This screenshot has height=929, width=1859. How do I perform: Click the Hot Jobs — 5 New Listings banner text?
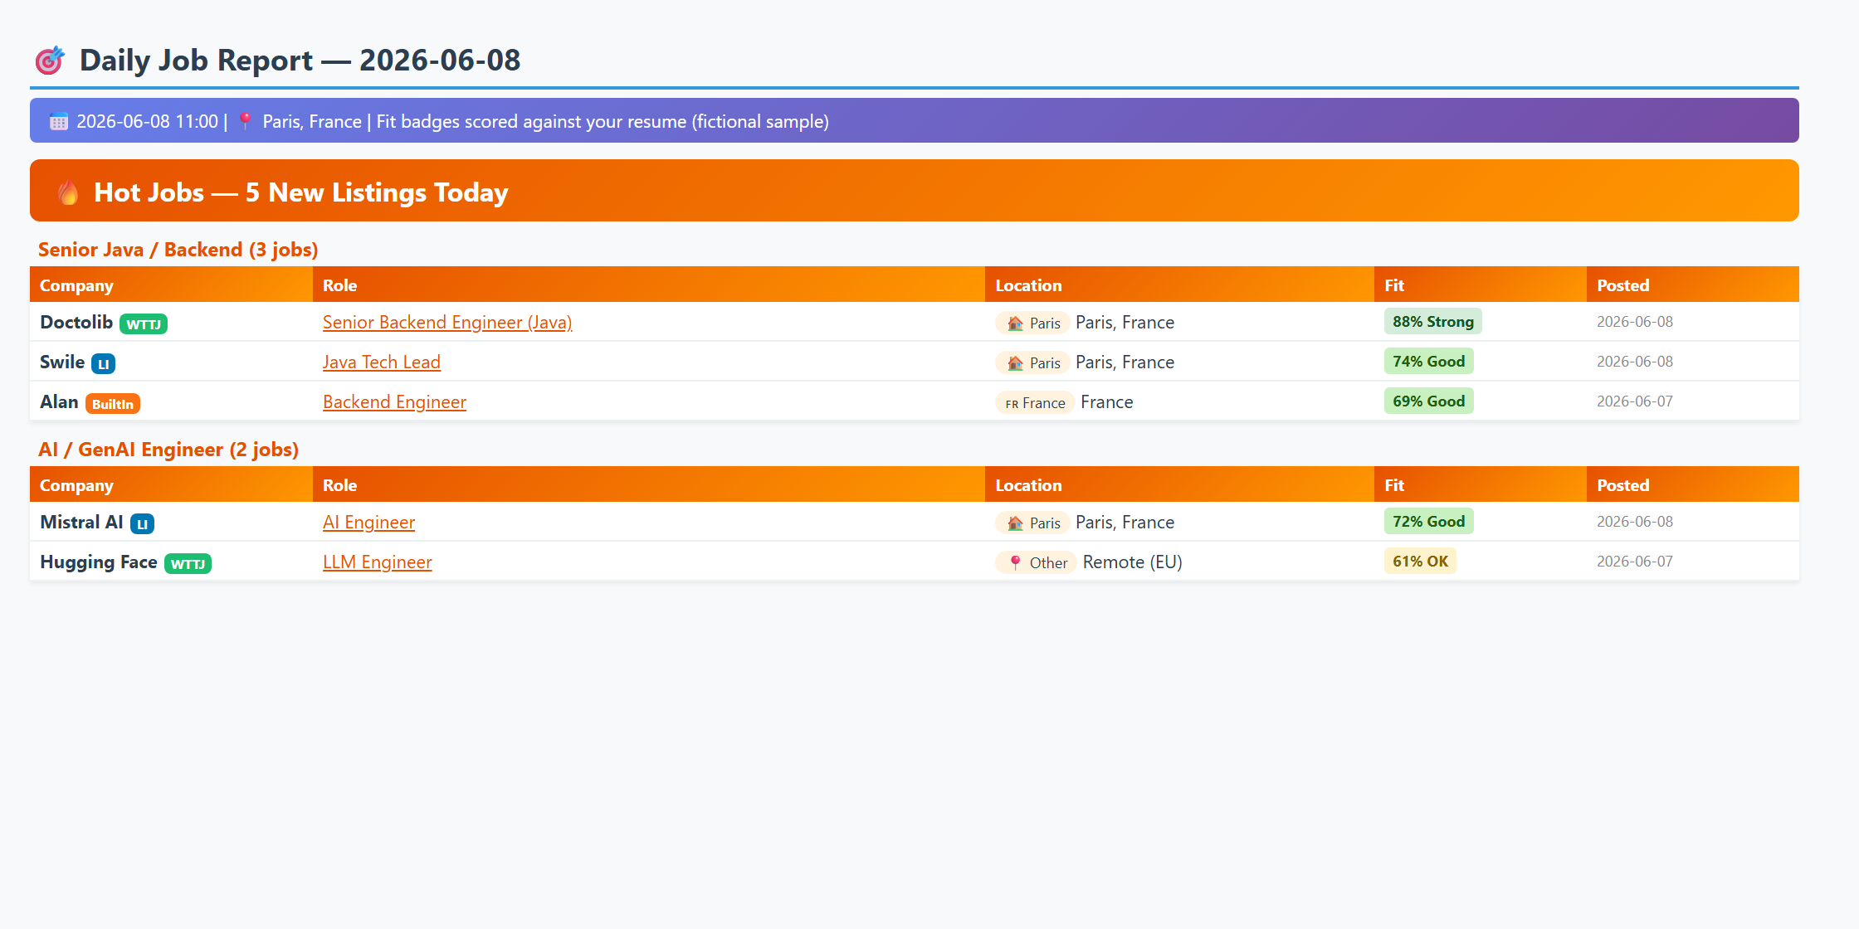pyautogui.click(x=301, y=192)
